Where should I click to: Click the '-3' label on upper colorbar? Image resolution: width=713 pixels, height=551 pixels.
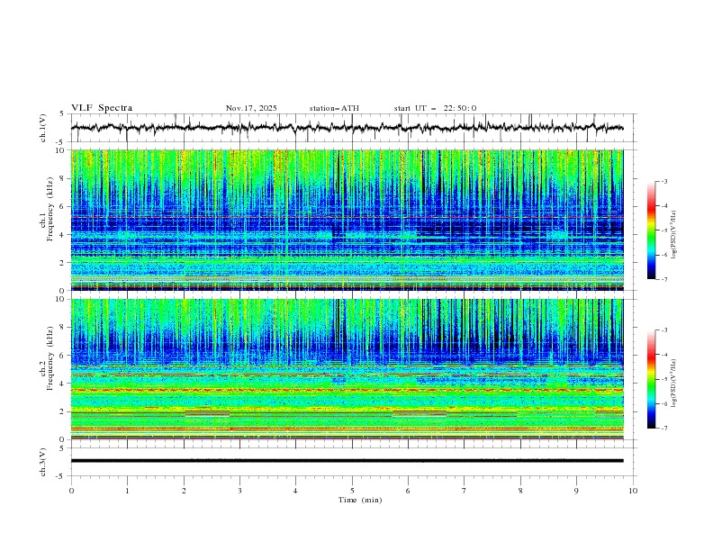[x=664, y=181]
